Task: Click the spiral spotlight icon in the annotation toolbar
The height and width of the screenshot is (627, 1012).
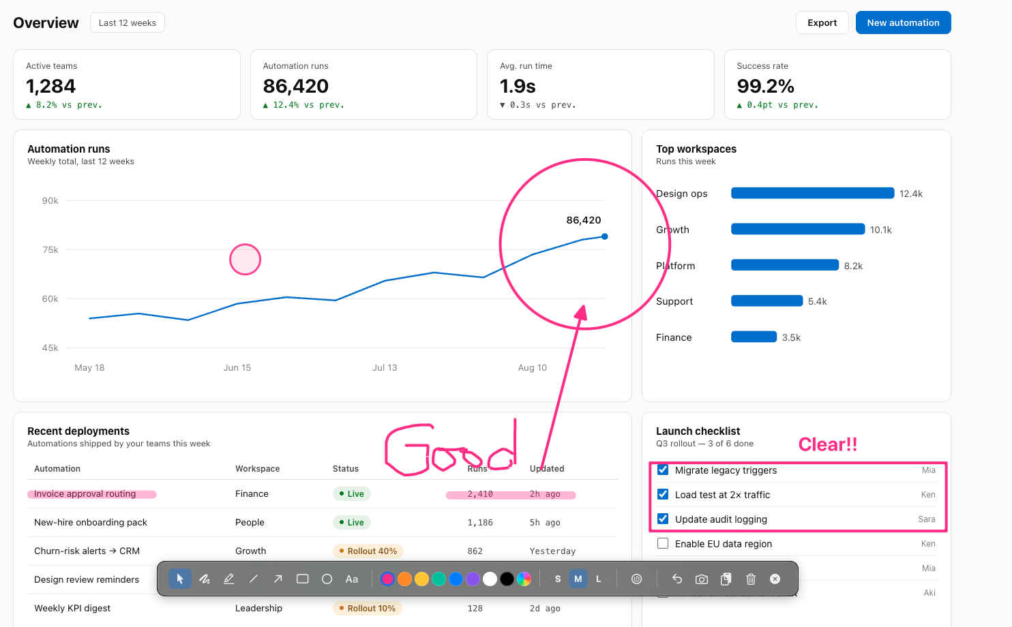Action: 637,579
